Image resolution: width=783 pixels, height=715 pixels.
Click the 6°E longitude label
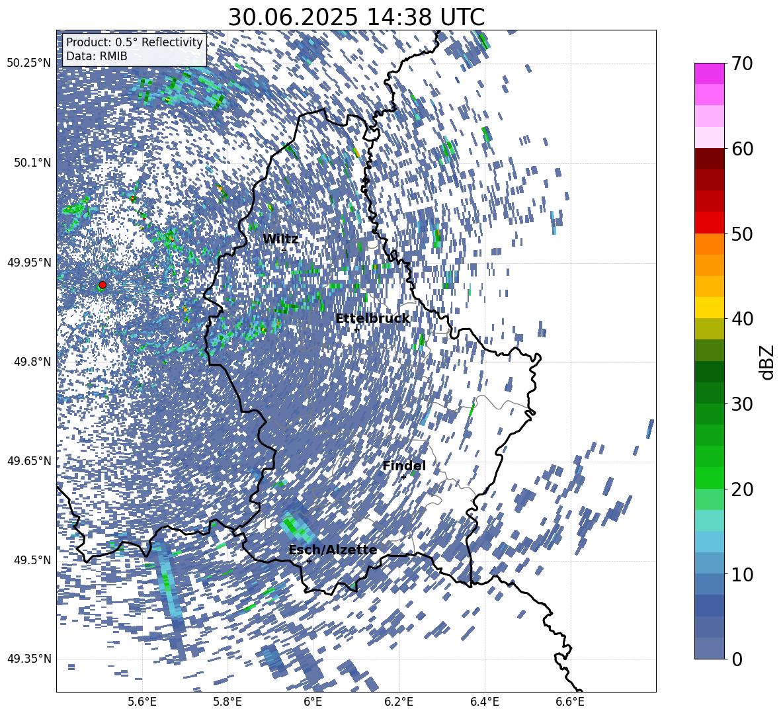(x=313, y=702)
